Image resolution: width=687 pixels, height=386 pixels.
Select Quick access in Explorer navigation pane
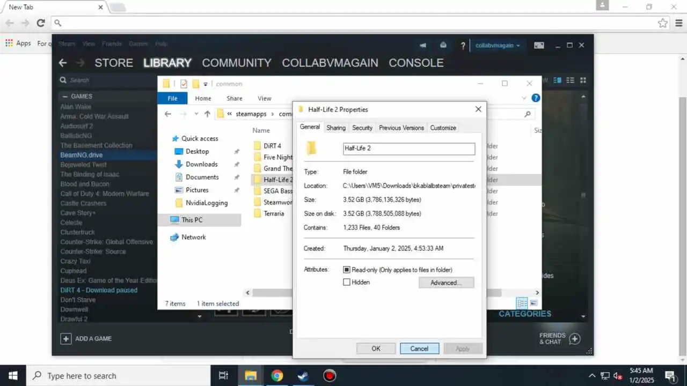[x=200, y=138]
